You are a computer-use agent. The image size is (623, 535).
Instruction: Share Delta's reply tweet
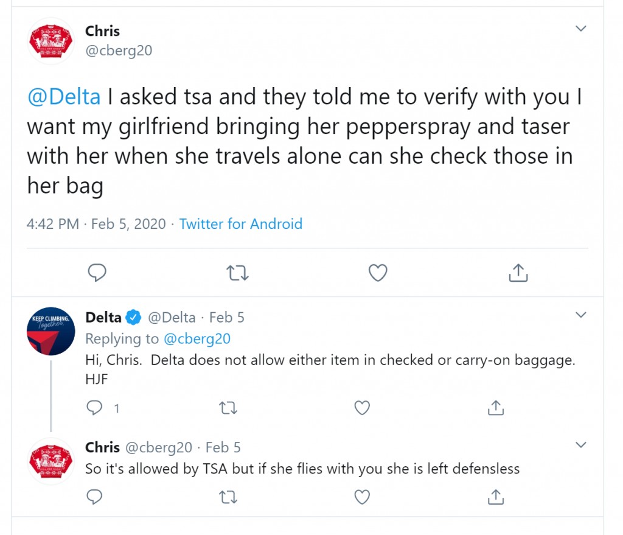(495, 408)
